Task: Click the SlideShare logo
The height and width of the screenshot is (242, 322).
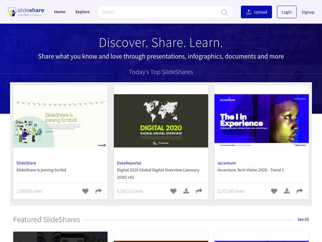Action: click(26, 12)
